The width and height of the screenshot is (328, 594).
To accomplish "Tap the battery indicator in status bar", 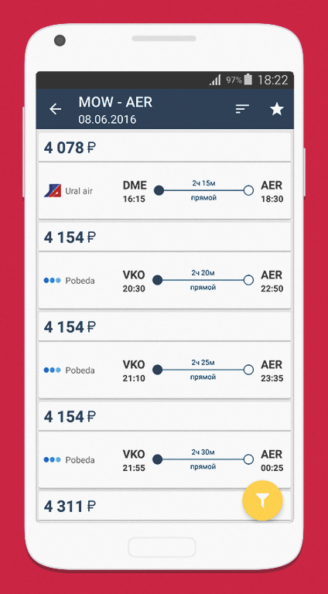I will (248, 80).
